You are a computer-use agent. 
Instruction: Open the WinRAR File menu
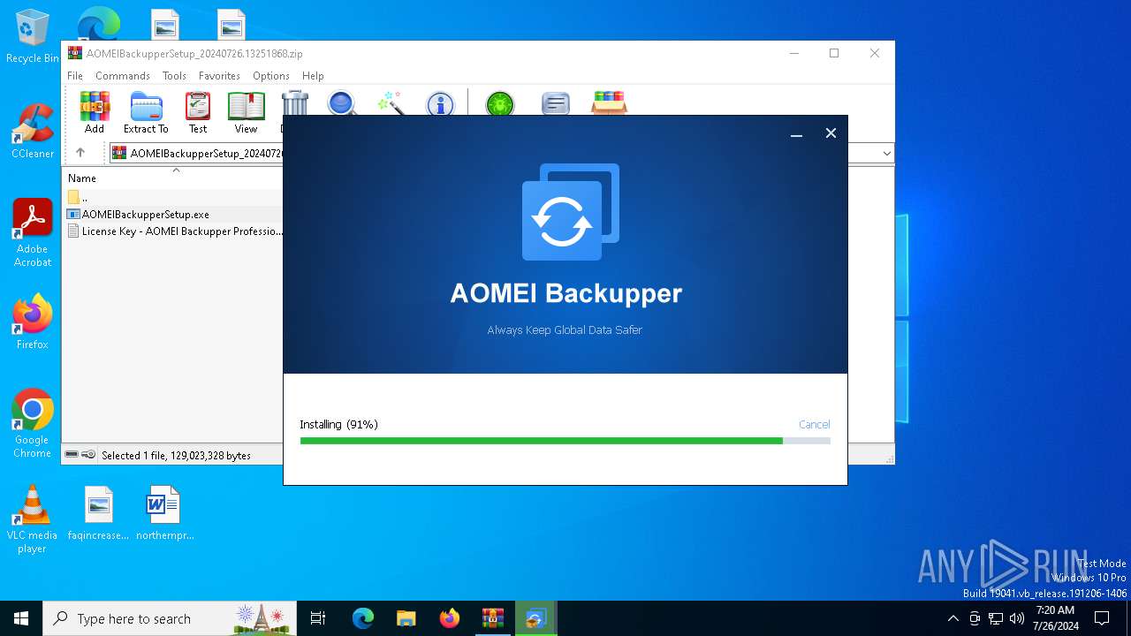75,76
